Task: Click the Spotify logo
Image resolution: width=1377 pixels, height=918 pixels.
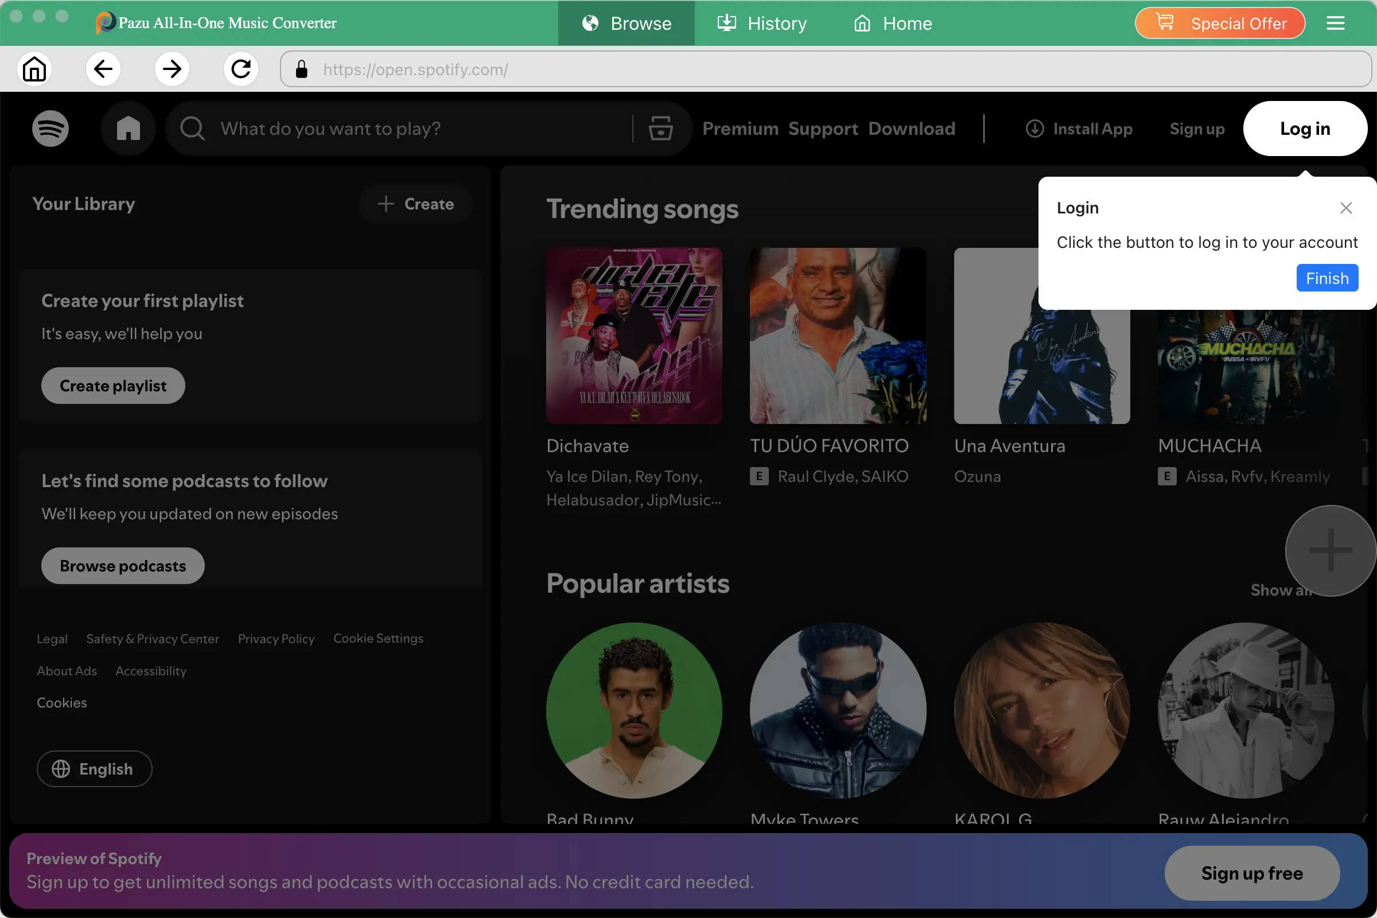Action: point(50,128)
